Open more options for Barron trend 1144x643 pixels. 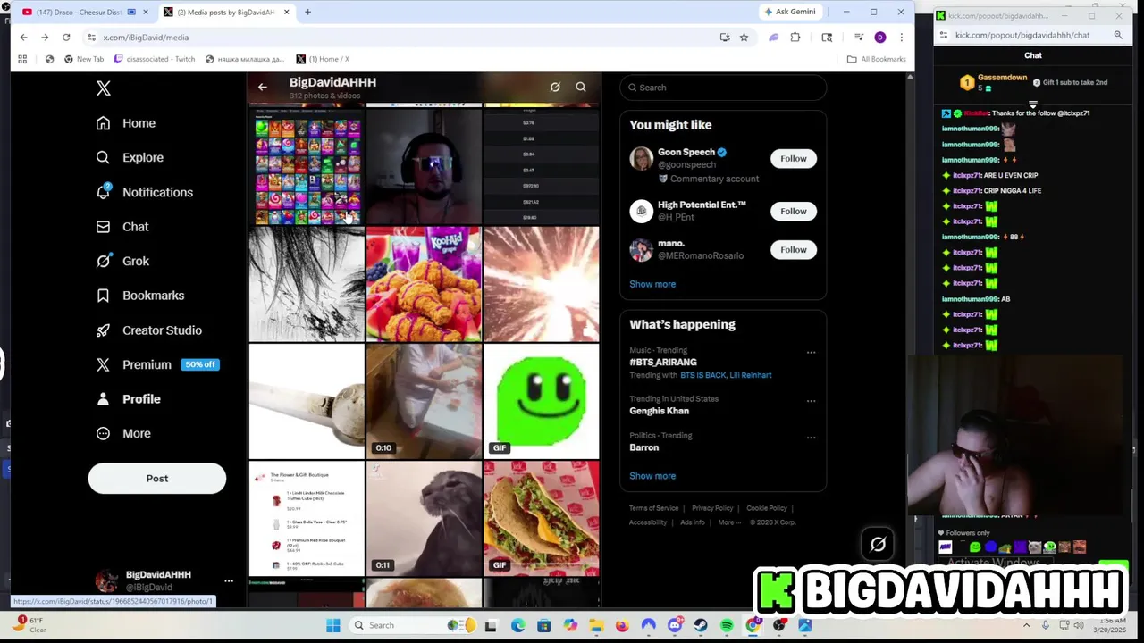click(x=812, y=438)
